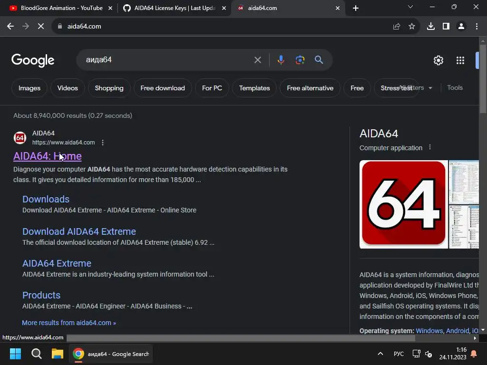Click the Windows operating system link
The image size is (487, 365).
(x=429, y=331)
